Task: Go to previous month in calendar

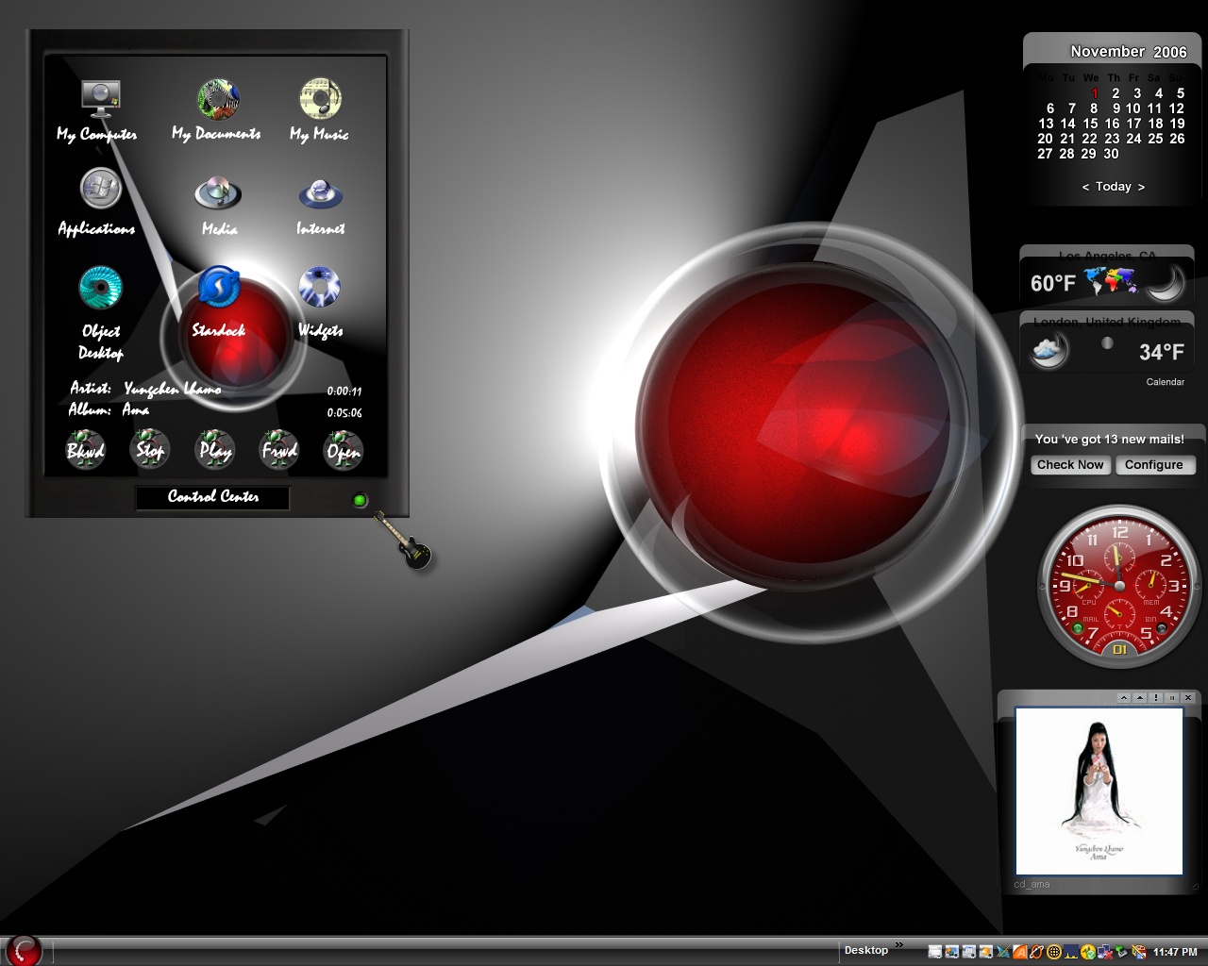Action: [1085, 187]
